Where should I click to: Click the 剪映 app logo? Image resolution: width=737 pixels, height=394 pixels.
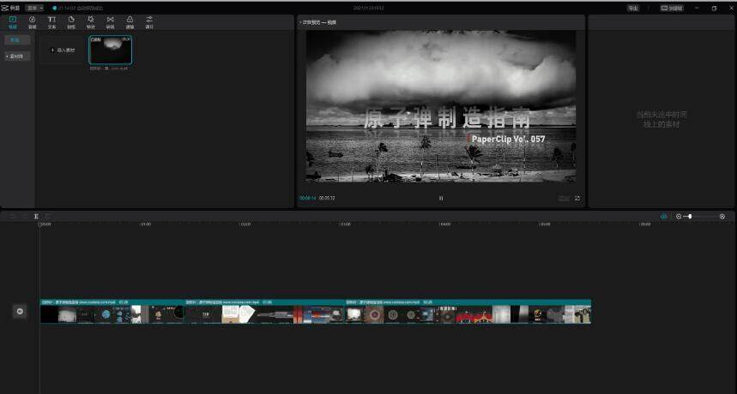click(10, 8)
